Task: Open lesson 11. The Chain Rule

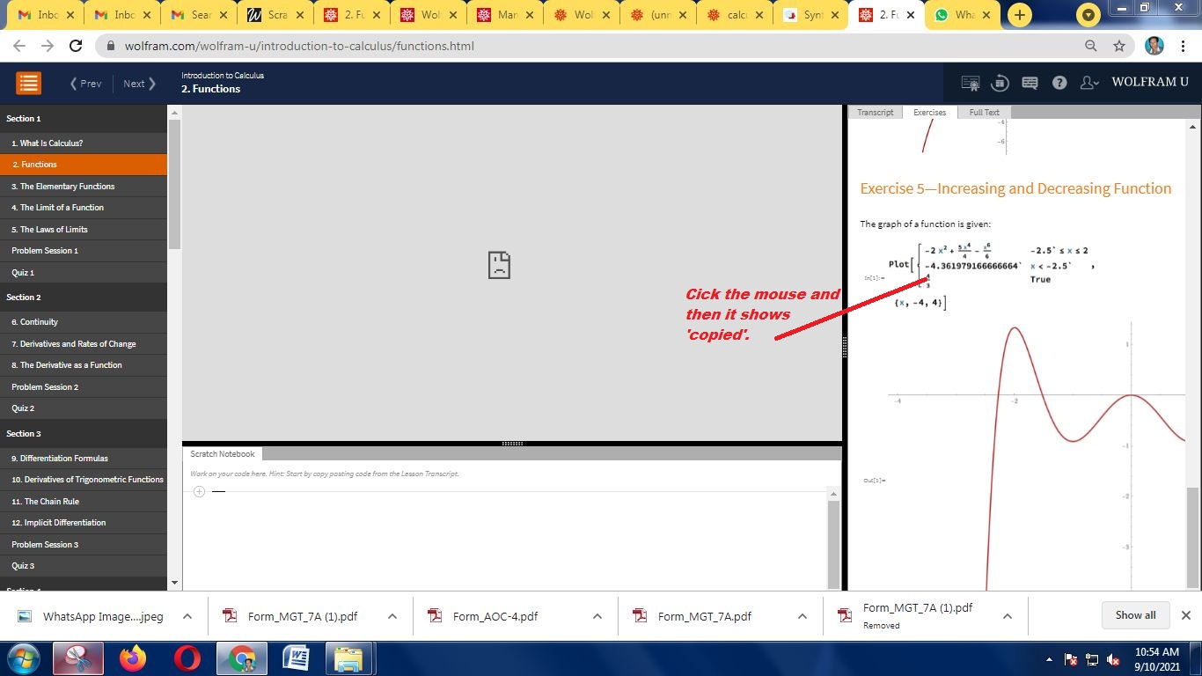Action: (x=84, y=502)
